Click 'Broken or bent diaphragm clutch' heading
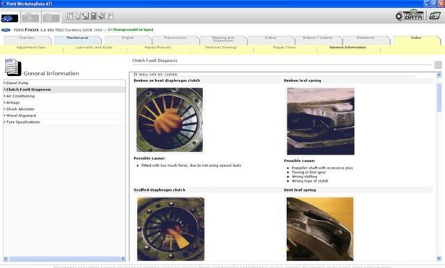The height and width of the screenshot is (268, 445). tap(167, 81)
